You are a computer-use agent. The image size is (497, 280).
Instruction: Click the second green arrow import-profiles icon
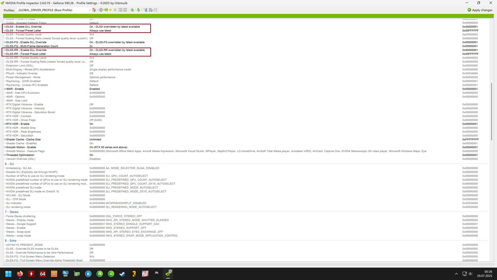(x=138, y=10)
